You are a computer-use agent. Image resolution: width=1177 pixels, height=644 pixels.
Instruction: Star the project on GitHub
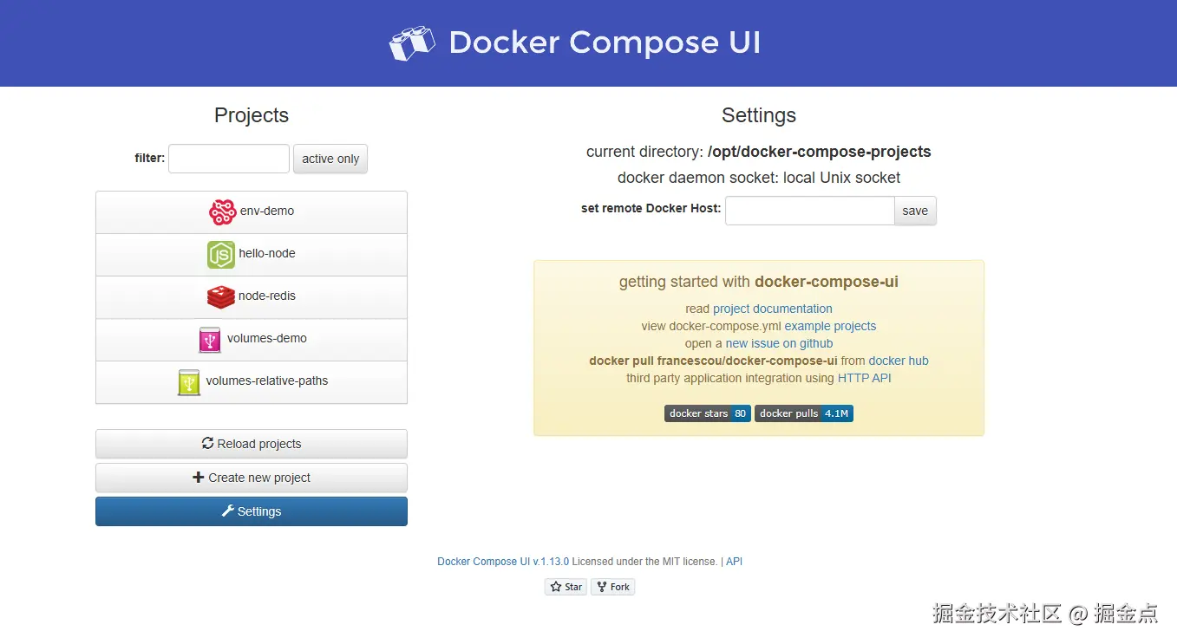[566, 587]
